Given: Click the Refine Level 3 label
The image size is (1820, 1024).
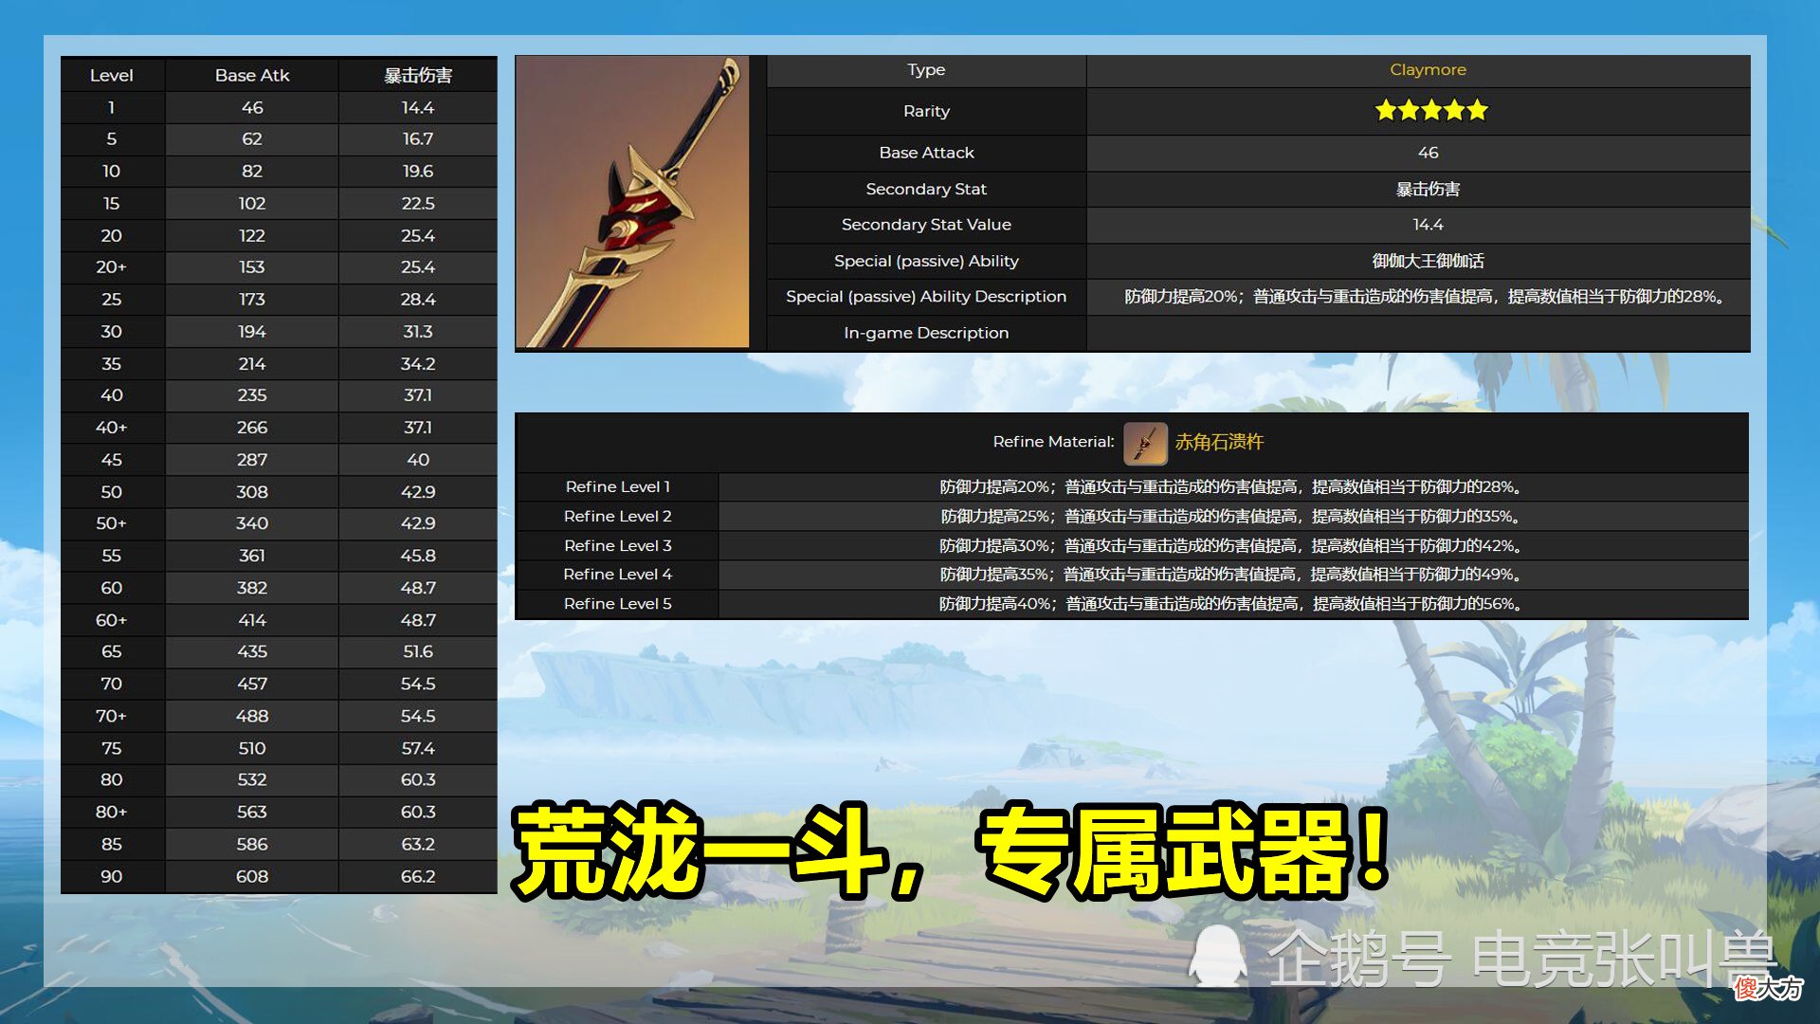Looking at the screenshot, I should [618, 546].
